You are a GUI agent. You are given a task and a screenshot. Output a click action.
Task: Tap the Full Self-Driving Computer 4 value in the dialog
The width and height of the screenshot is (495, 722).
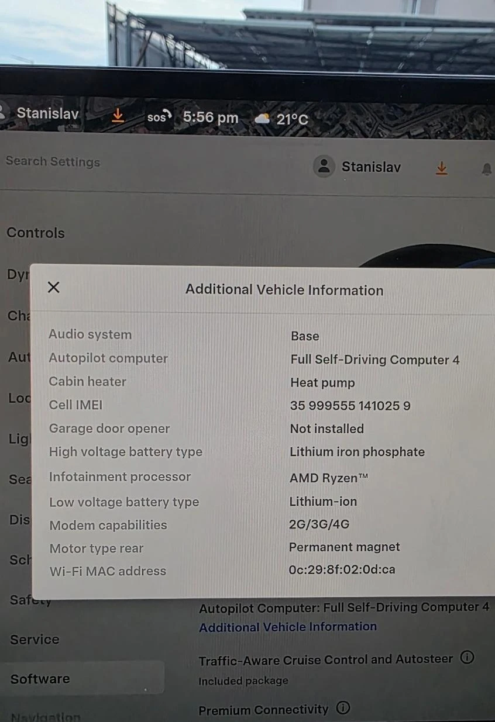pos(374,360)
